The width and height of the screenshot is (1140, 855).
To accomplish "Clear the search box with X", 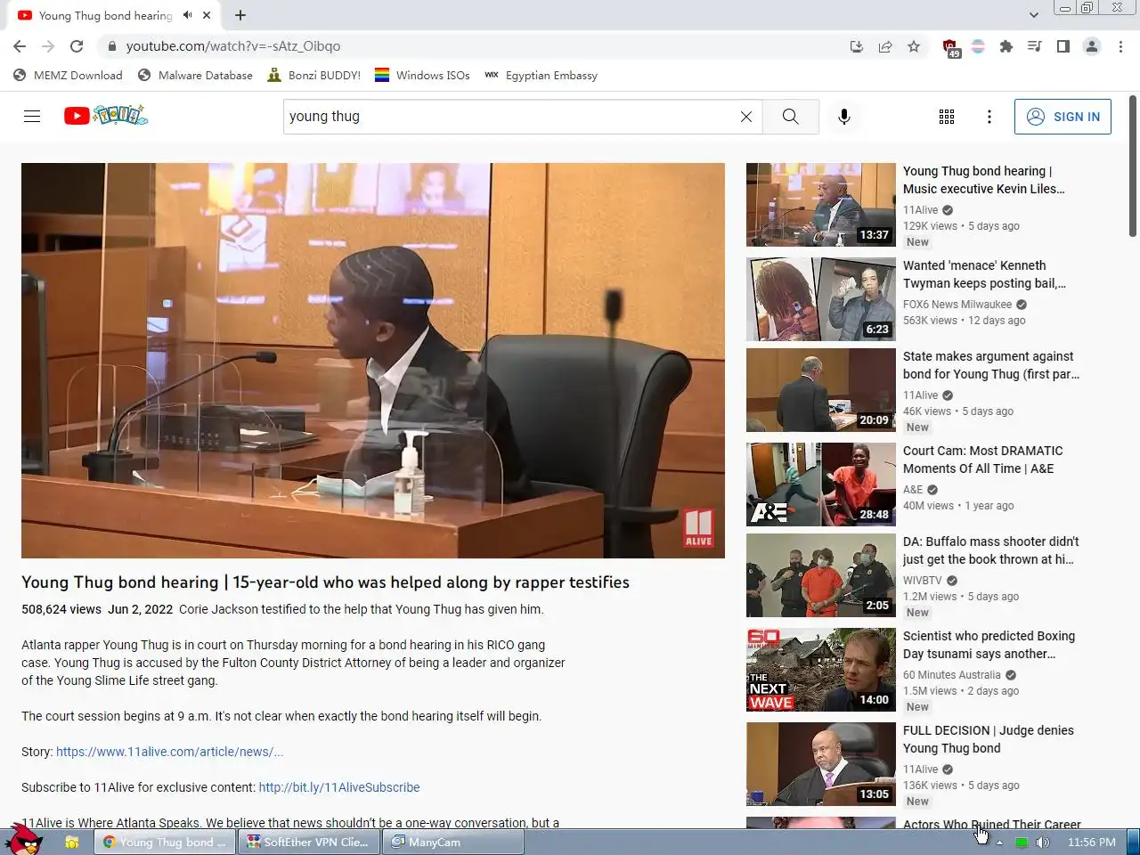I will [x=746, y=117].
